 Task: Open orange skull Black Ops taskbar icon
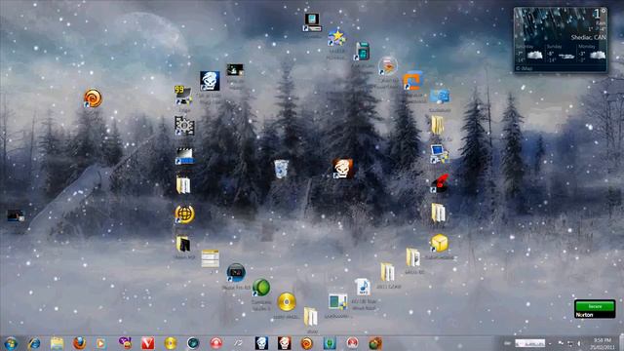pyautogui.click(x=284, y=343)
